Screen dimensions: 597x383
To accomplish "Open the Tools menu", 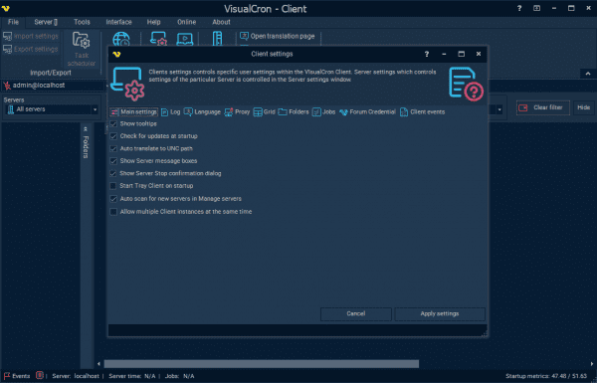I will coord(82,22).
